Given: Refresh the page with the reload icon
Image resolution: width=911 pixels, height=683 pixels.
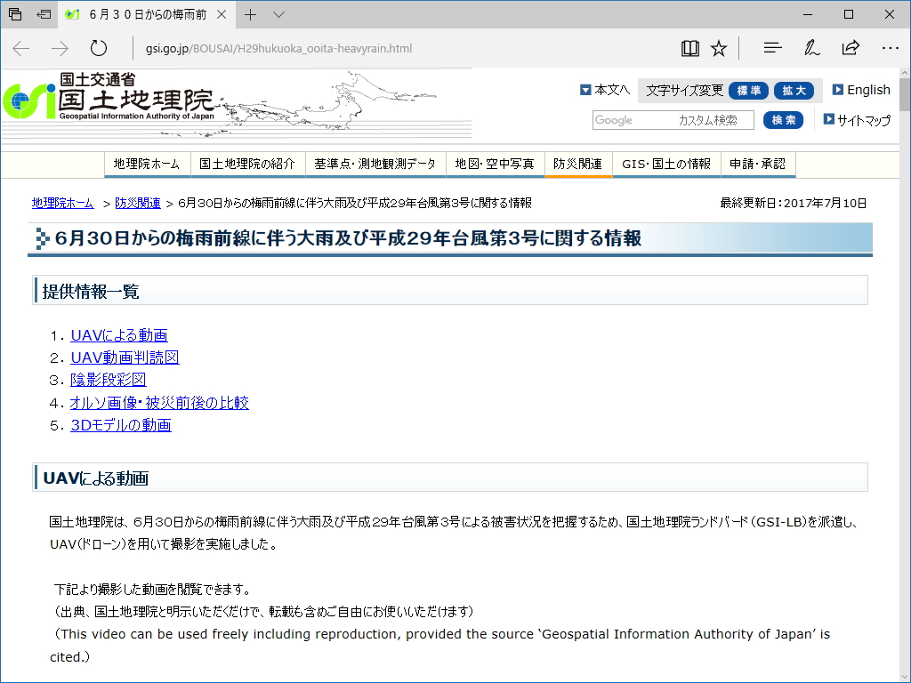Looking at the screenshot, I should coord(98,48).
